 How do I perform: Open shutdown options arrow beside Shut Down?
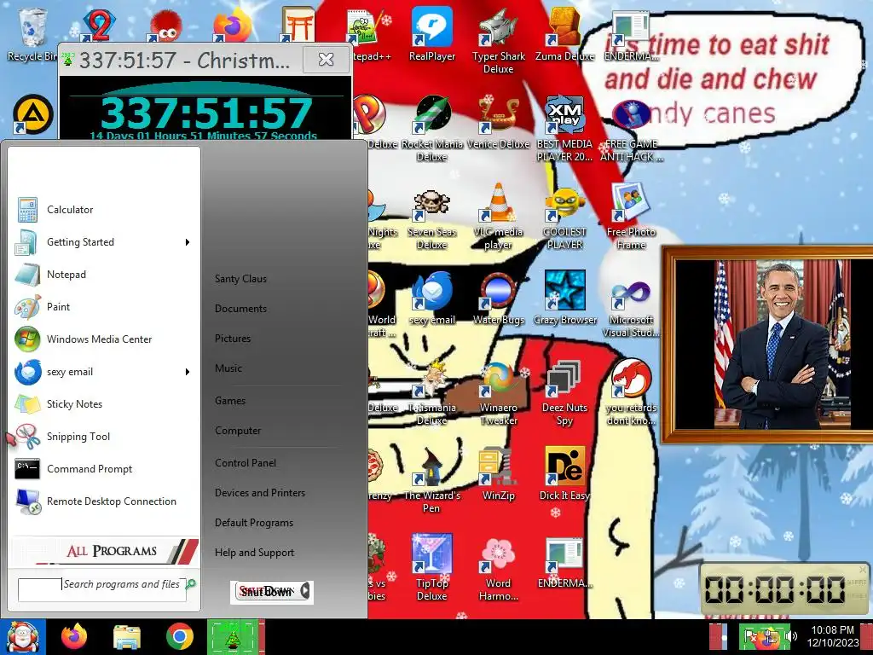tap(305, 592)
